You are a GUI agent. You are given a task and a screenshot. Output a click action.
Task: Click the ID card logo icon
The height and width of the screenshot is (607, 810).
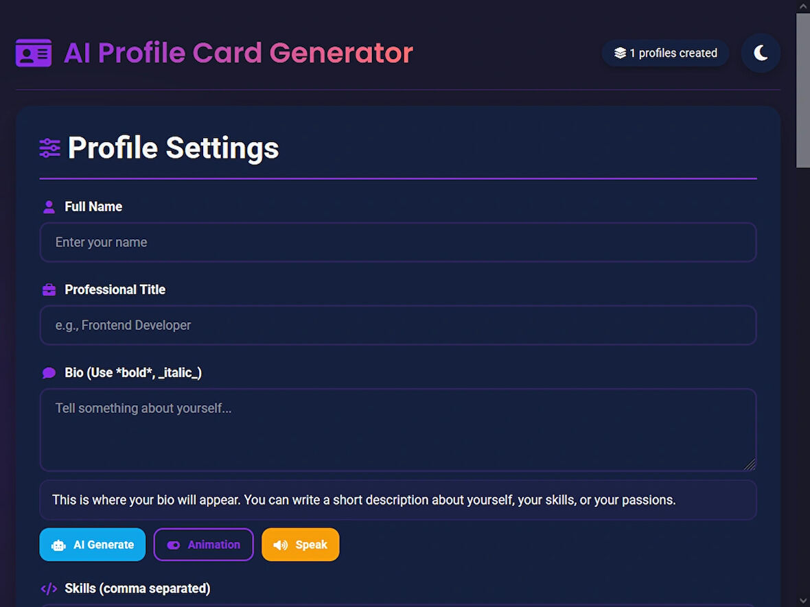pos(34,53)
